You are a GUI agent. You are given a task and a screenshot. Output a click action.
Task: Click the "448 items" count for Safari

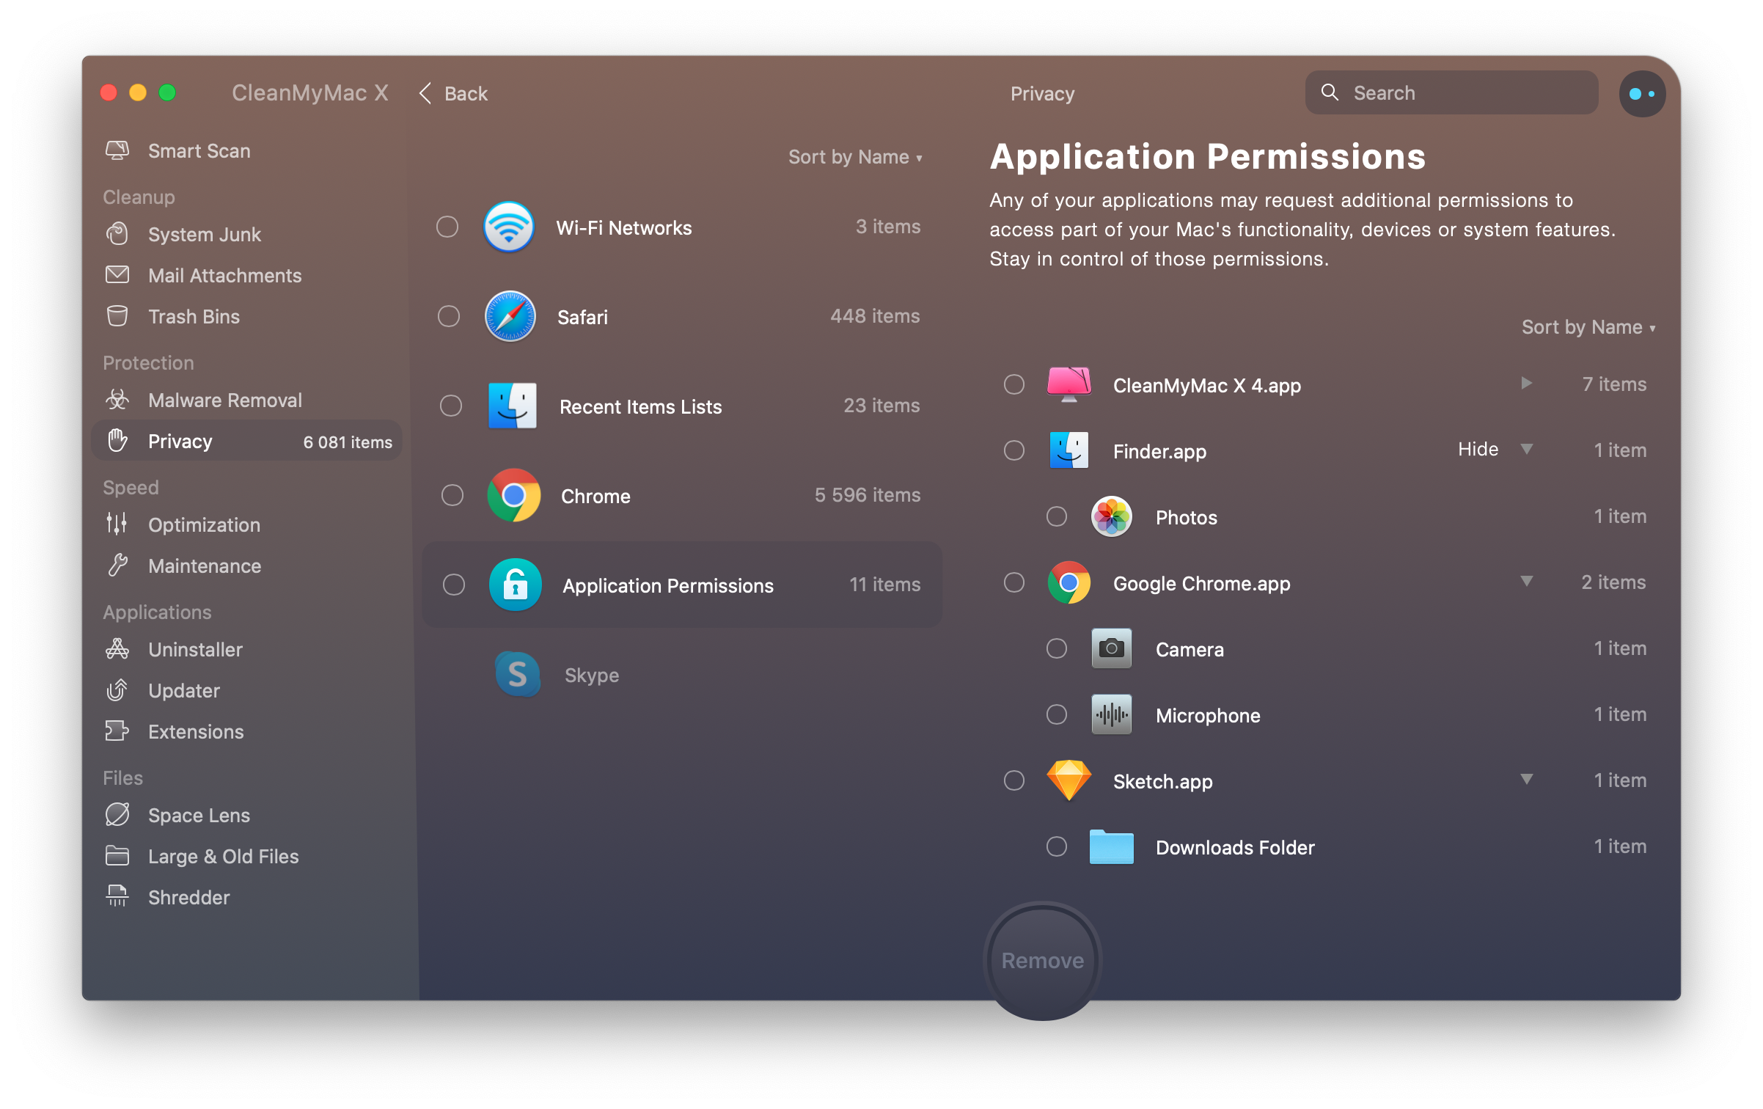(875, 316)
